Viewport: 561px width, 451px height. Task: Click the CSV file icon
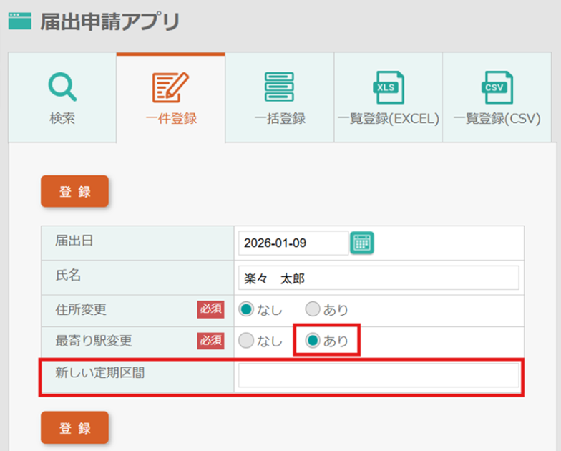click(497, 87)
